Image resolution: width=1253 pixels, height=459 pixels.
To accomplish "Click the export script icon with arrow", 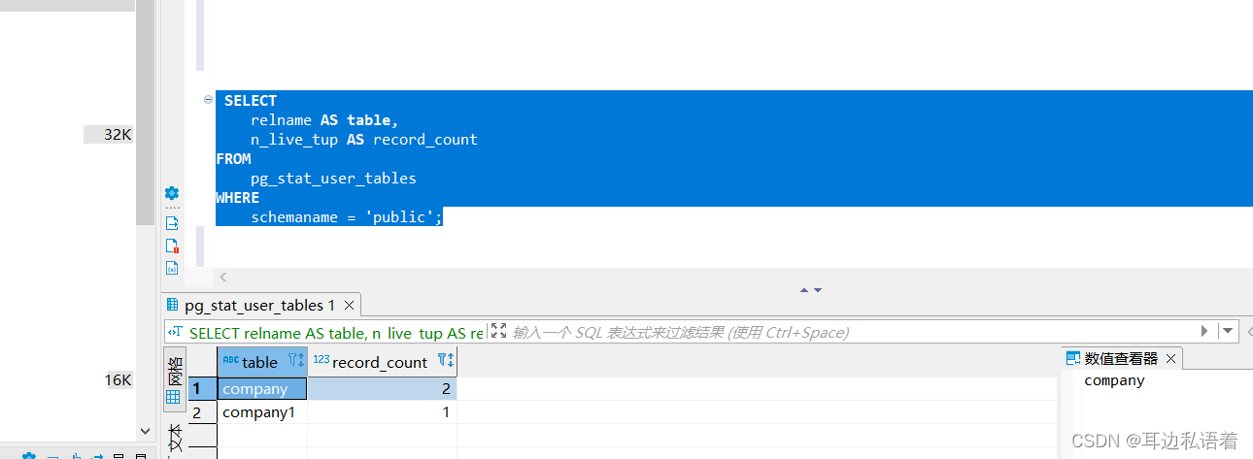I will click(x=172, y=223).
